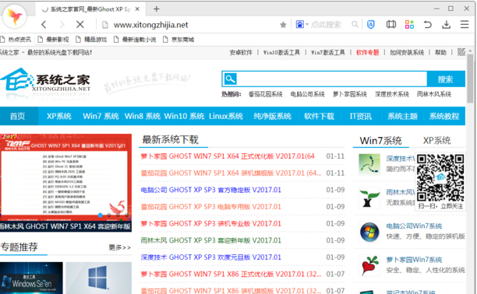Screen dimensions: 477x294
Task: Open the 热点资讯 bookmark
Action: point(16,40)
